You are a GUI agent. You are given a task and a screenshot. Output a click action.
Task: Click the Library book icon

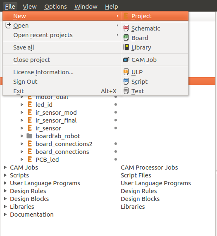coord(126,47)
